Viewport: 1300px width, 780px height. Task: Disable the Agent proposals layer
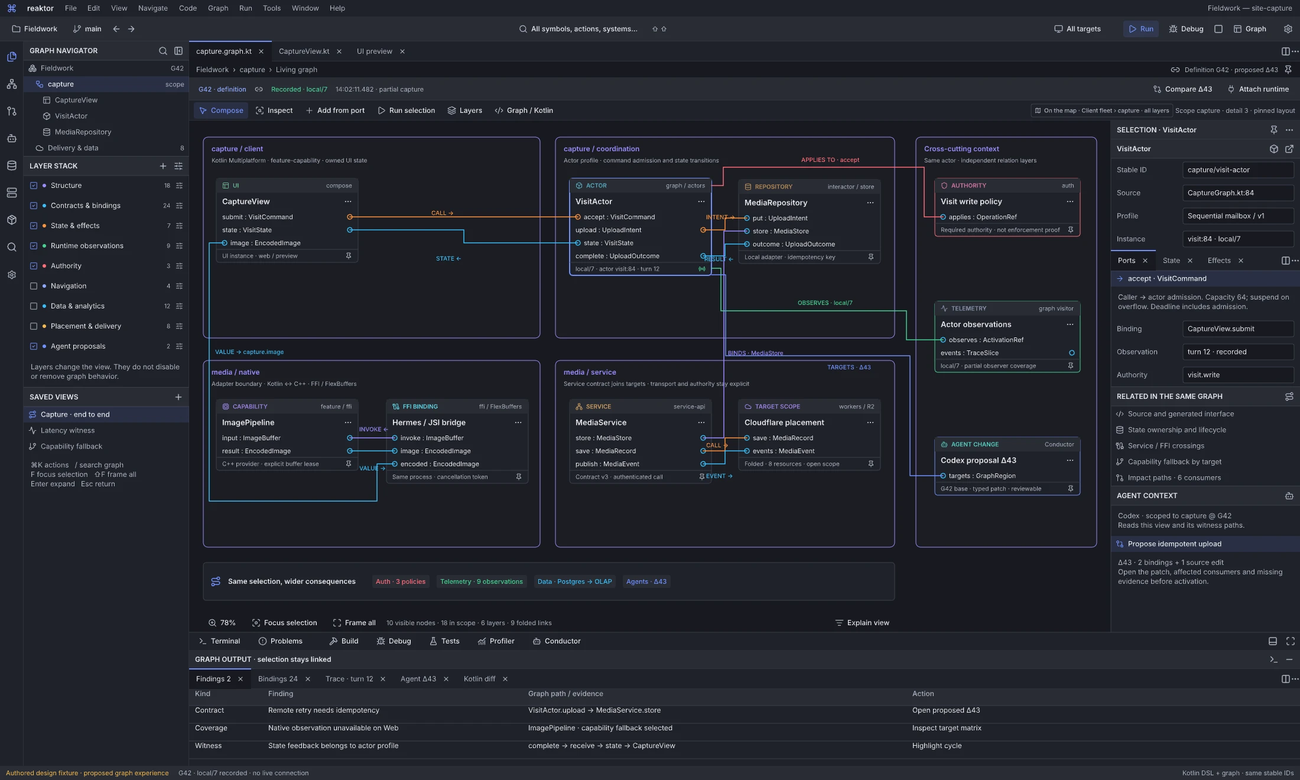point(34,346)
